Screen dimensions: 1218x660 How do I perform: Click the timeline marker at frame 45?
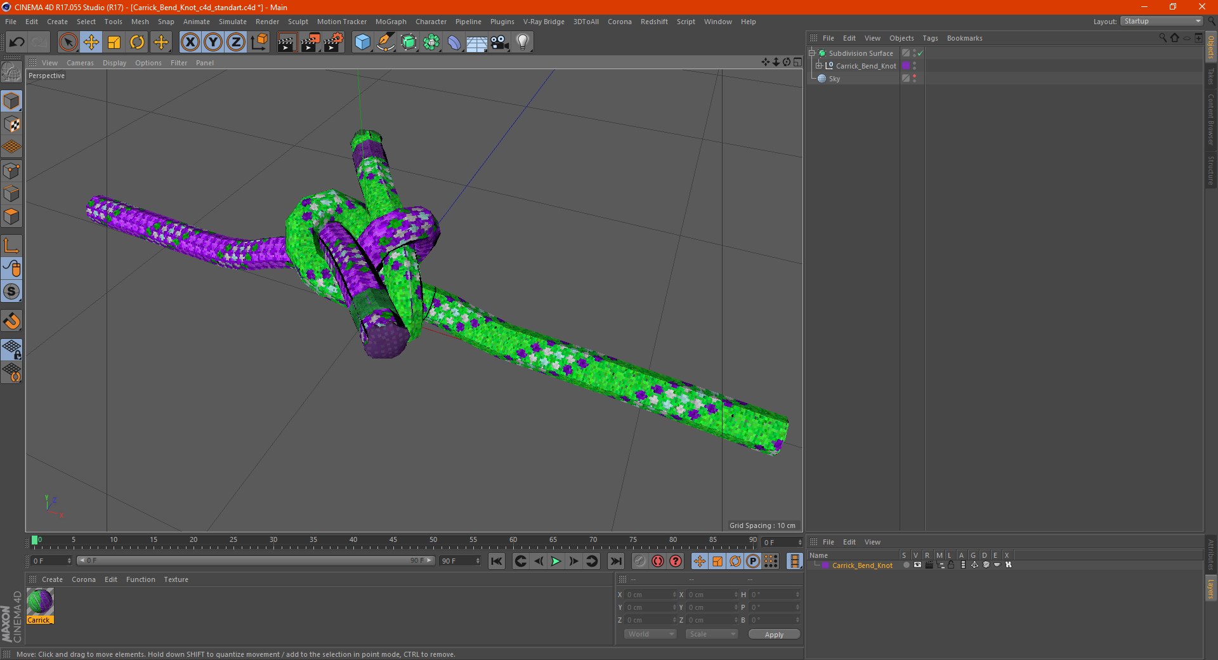[x=393, y=540]
